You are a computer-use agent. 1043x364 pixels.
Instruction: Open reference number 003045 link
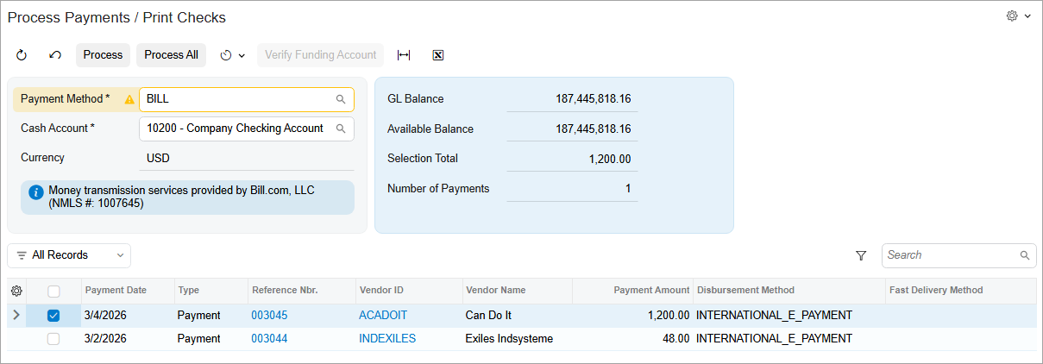[x=269, y=316]
